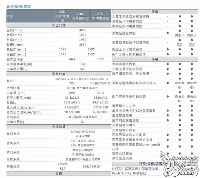Select the 軸距(mm) value 2830
This screenshot has width=200, height=178.
tap(83, 45)
